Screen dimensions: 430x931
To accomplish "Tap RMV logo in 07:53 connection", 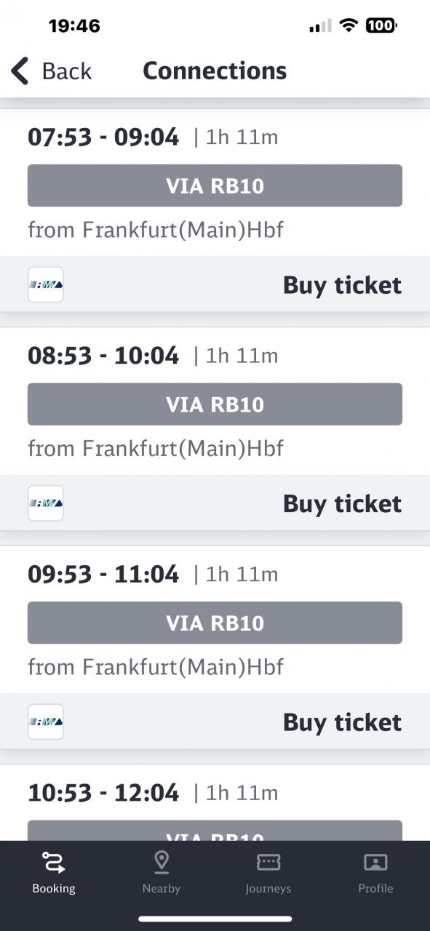I will (x=46, y=284).
